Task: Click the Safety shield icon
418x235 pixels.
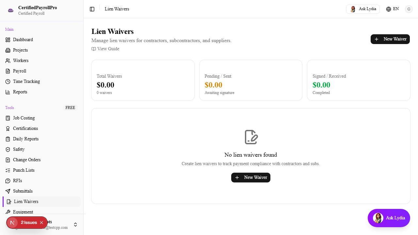Action: tap(8, 149)
